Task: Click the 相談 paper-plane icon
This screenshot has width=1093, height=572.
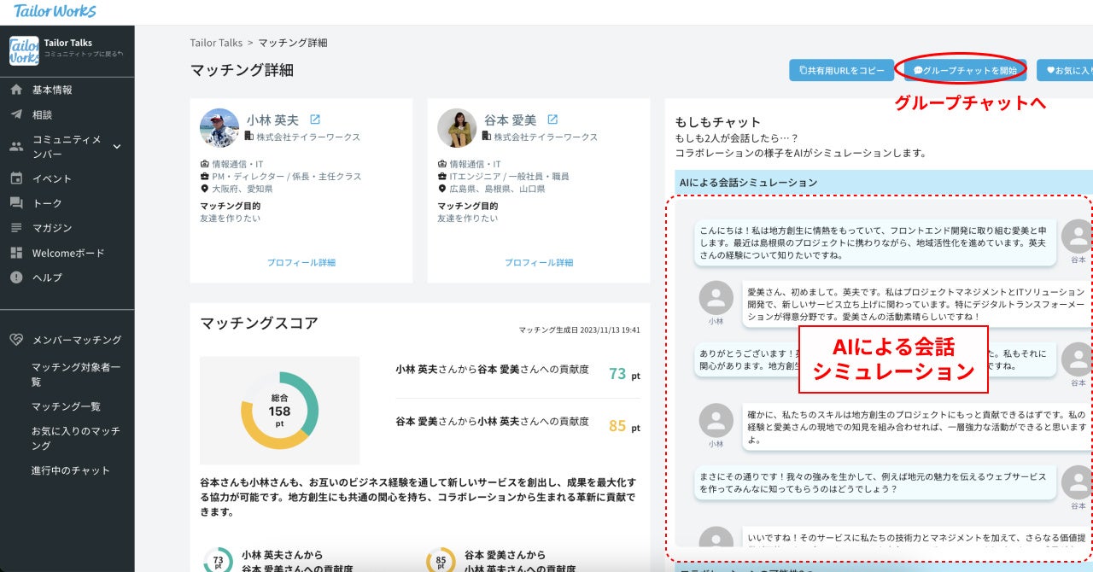Action: 16,114
